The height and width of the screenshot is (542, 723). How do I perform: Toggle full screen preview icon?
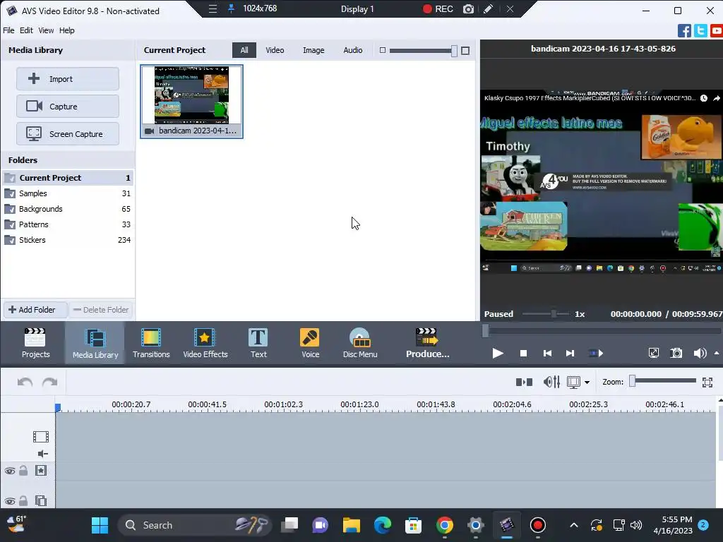653,354
